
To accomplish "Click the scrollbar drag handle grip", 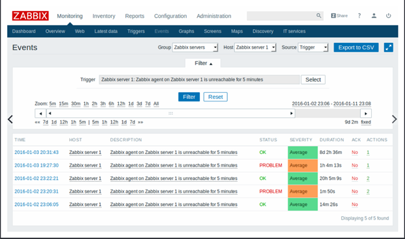I will coord(171,114).
